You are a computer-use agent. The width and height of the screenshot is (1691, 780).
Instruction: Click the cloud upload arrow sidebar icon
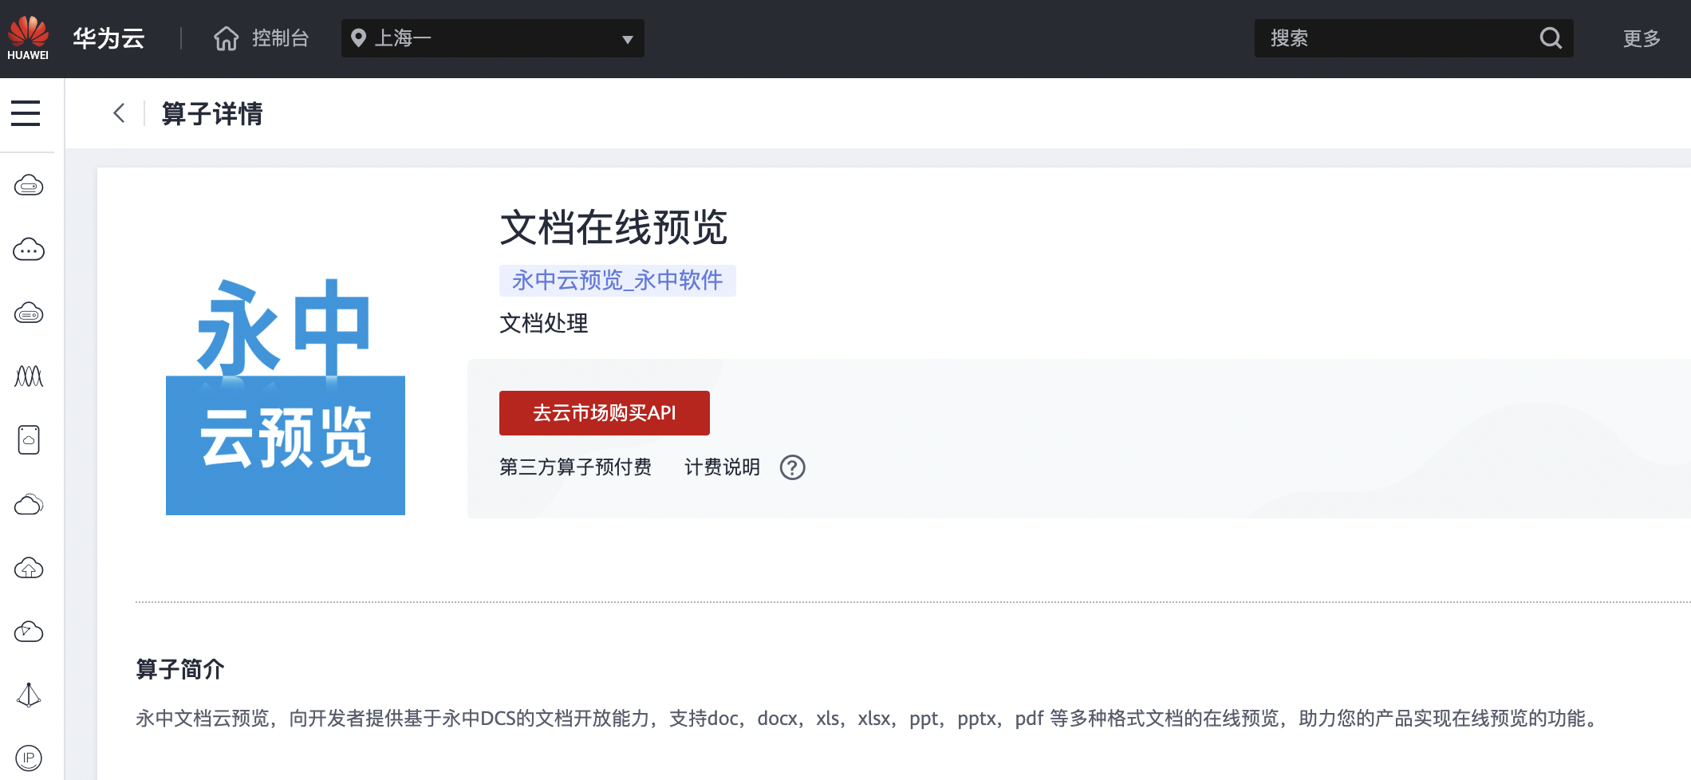(29, 568)
